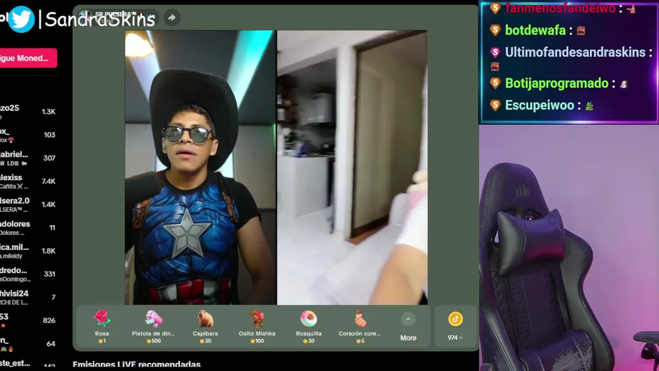Click badge icon beside Botijaprogramado
Image resolution: width=659 pixels, height=371 pixels.
point(495,83)
